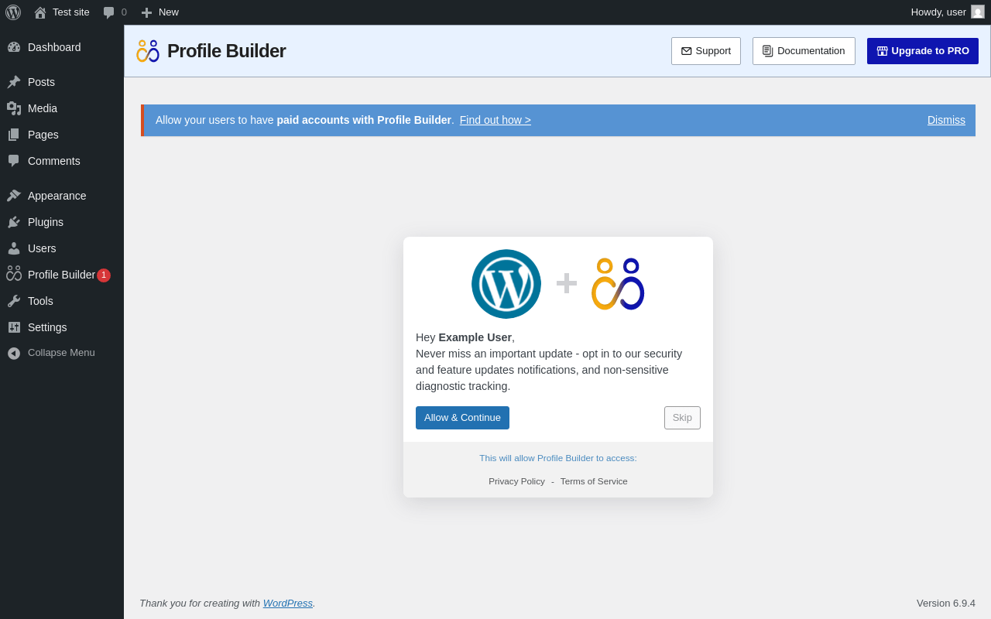Viewport: 991px width, 619px height.
Task: Open the user avatar in admin bar
Action: pos(978,12)
